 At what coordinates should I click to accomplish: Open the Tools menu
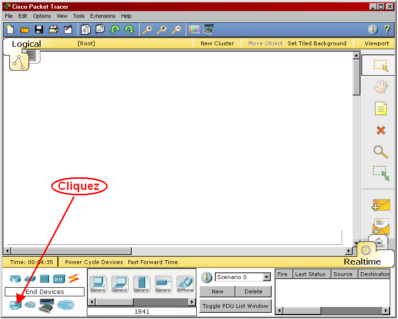79,16
